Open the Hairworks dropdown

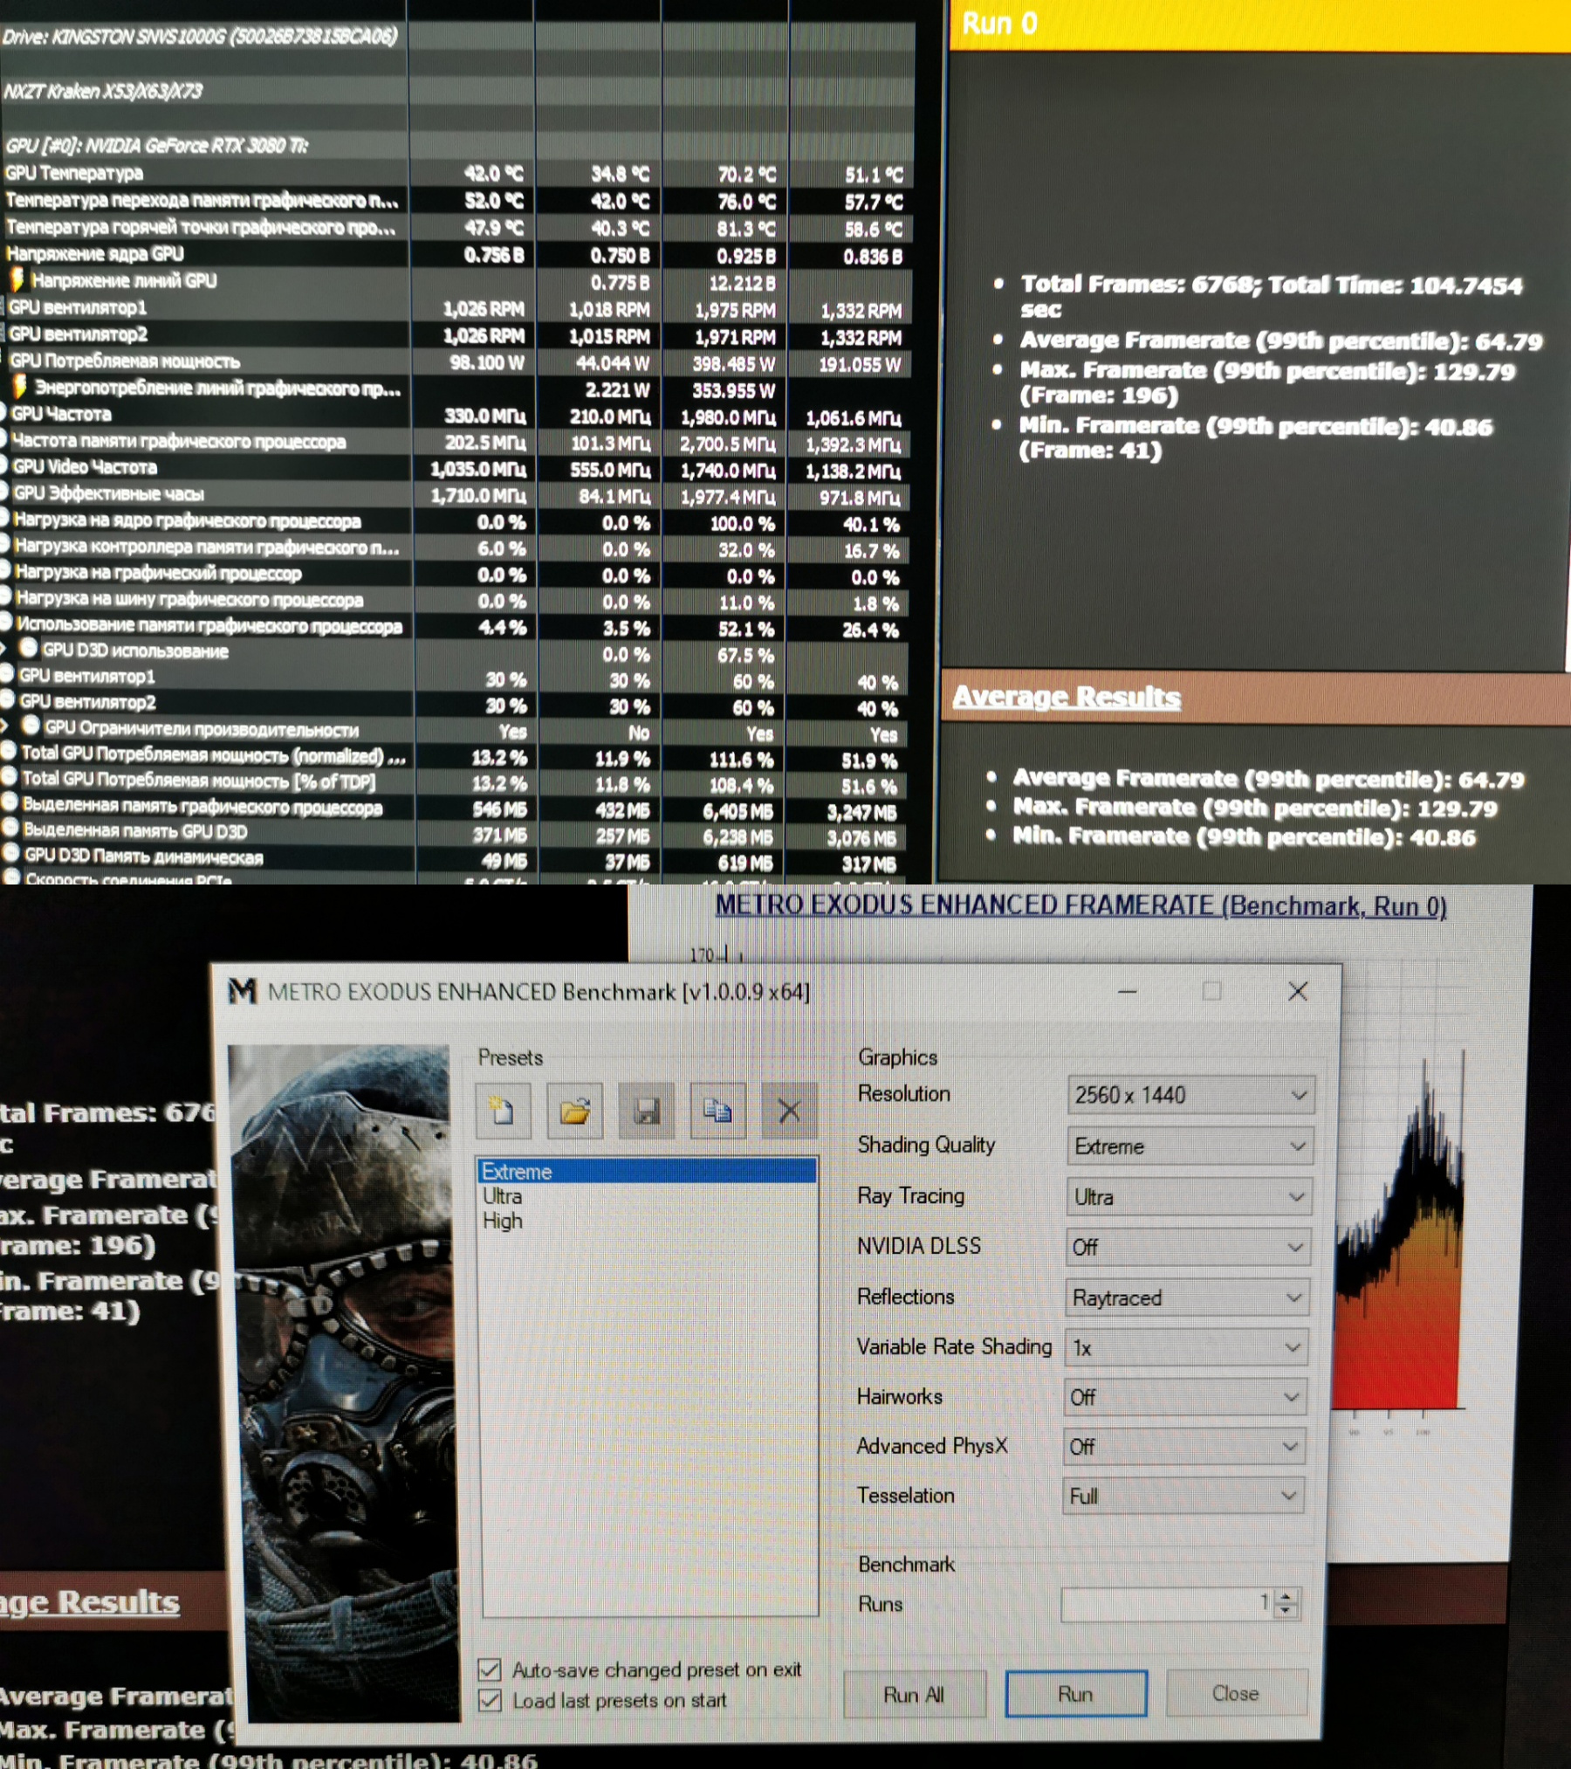click(x=1185, y=1397)
